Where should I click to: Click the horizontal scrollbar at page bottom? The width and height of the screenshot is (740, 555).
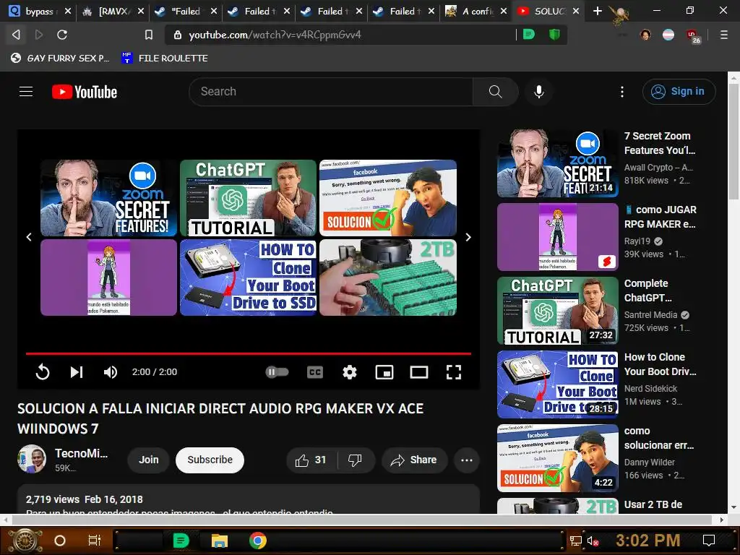pyautogui.click(x=363, y=520)
